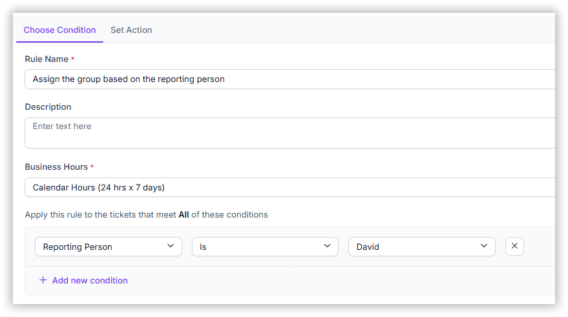Click the Description label

click(x=48, y=107)
